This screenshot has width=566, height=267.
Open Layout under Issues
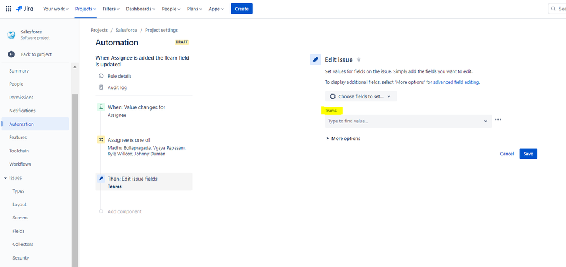pos(19,205)
